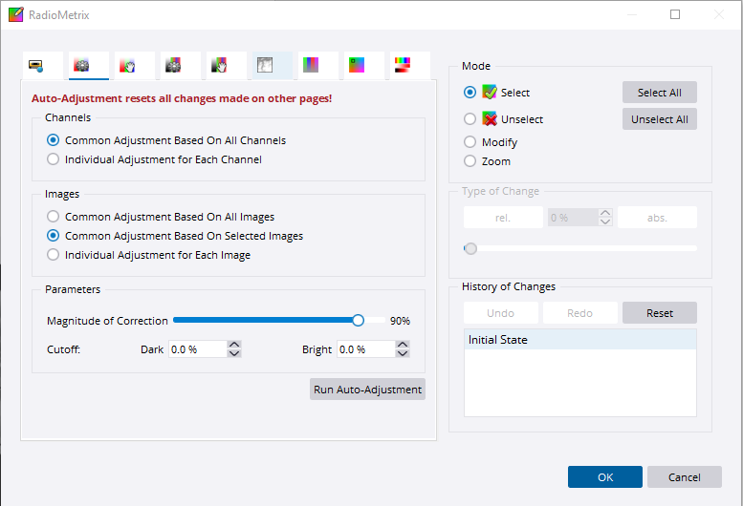The height and width of the screenshot is (506, 743).
Task: Choose Common Adjustment Based On All Images
Action: (x=54, y=217)
